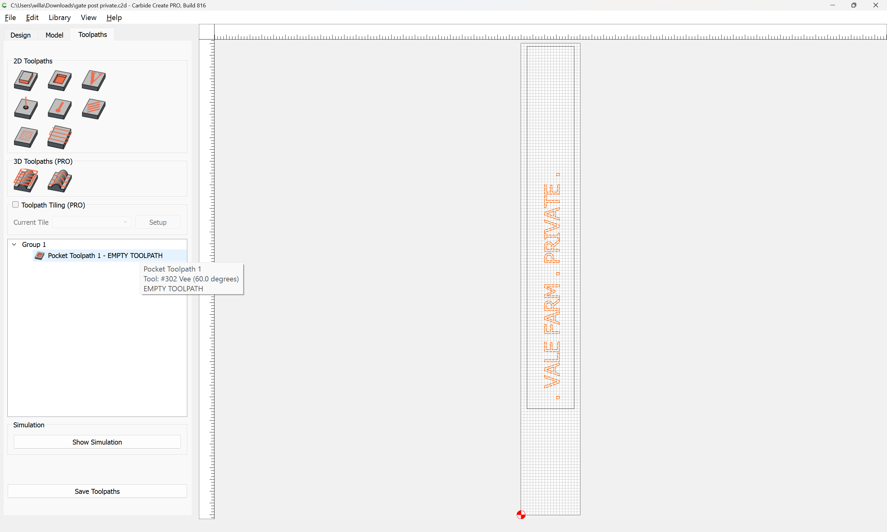Open the Library menu
Screen dimensions: 887x532
coord(59,17)
